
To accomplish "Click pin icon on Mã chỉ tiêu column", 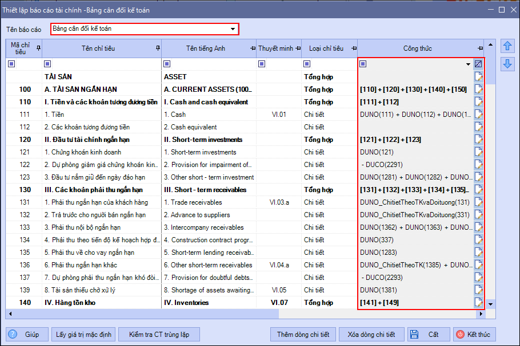I will pyautogui.click(x=38, y=48).
